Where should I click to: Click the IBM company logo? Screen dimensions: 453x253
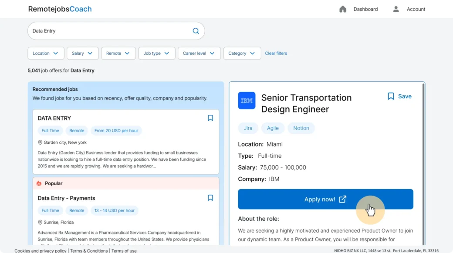coord(247,101)
